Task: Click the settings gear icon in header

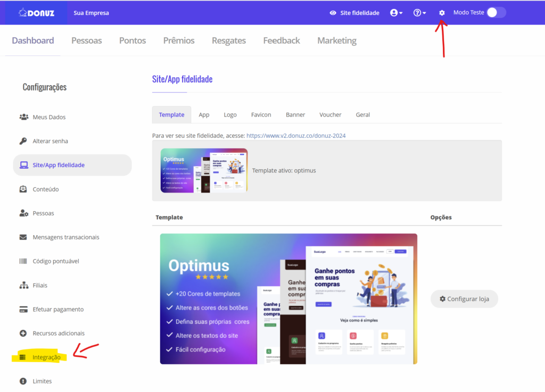Action: pyautogui.click(x=442, y=13)
